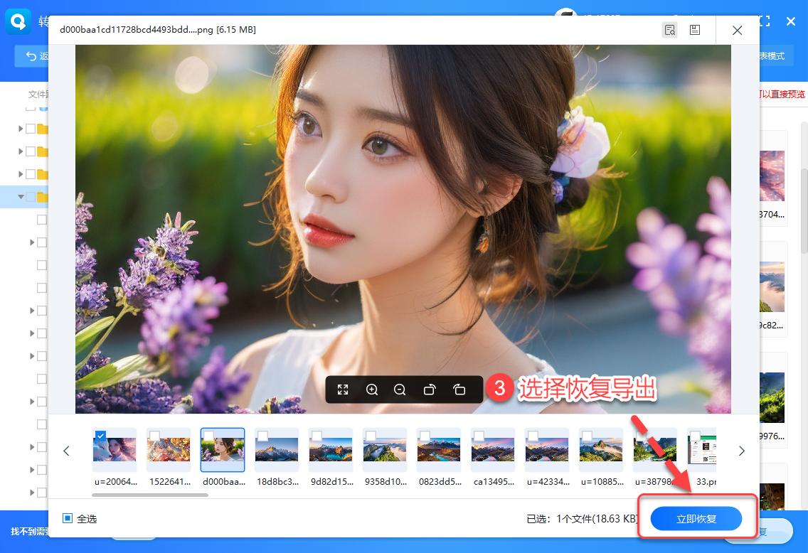Select the zoom out tool on the preview

point(400,390)
